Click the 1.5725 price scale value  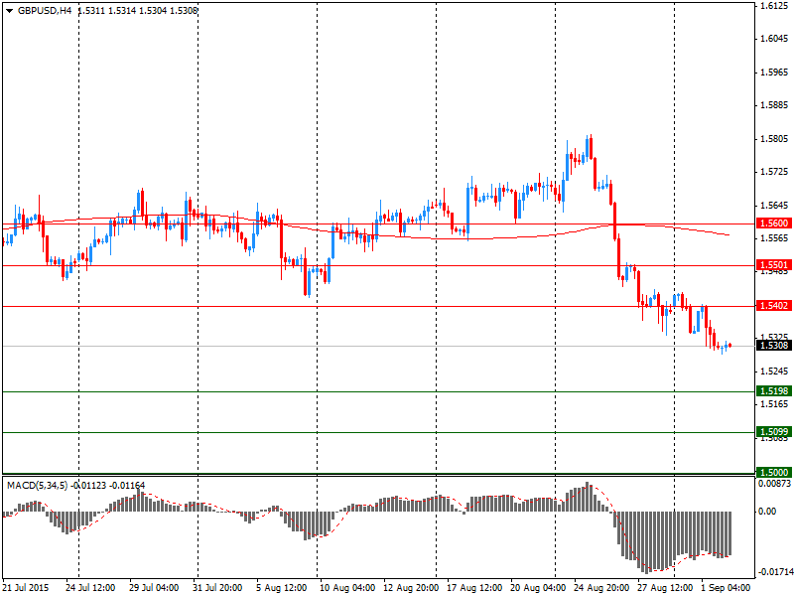point(774,172)
